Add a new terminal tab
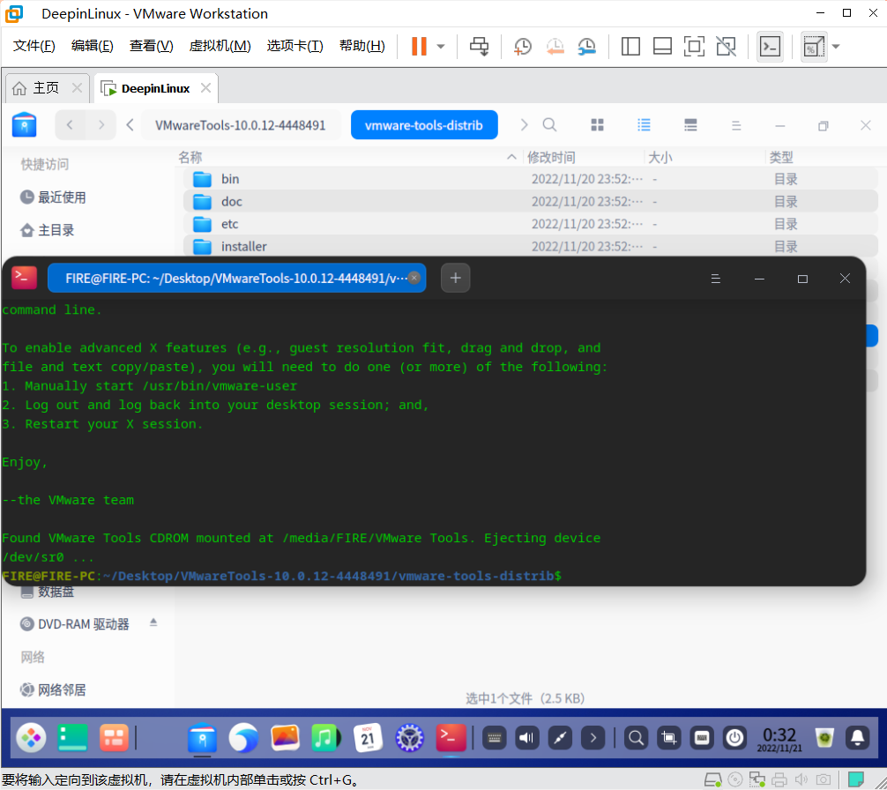The height and width of the screenshot is (790, 887). [x=455, y=278]
